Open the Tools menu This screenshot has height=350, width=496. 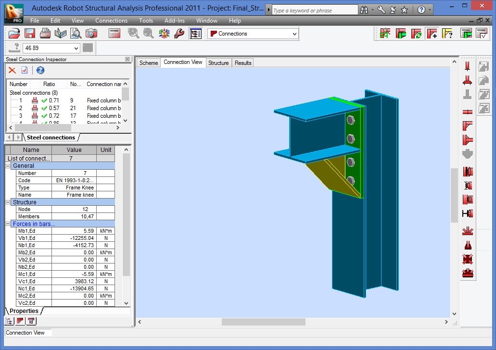(x=146, y=21)
